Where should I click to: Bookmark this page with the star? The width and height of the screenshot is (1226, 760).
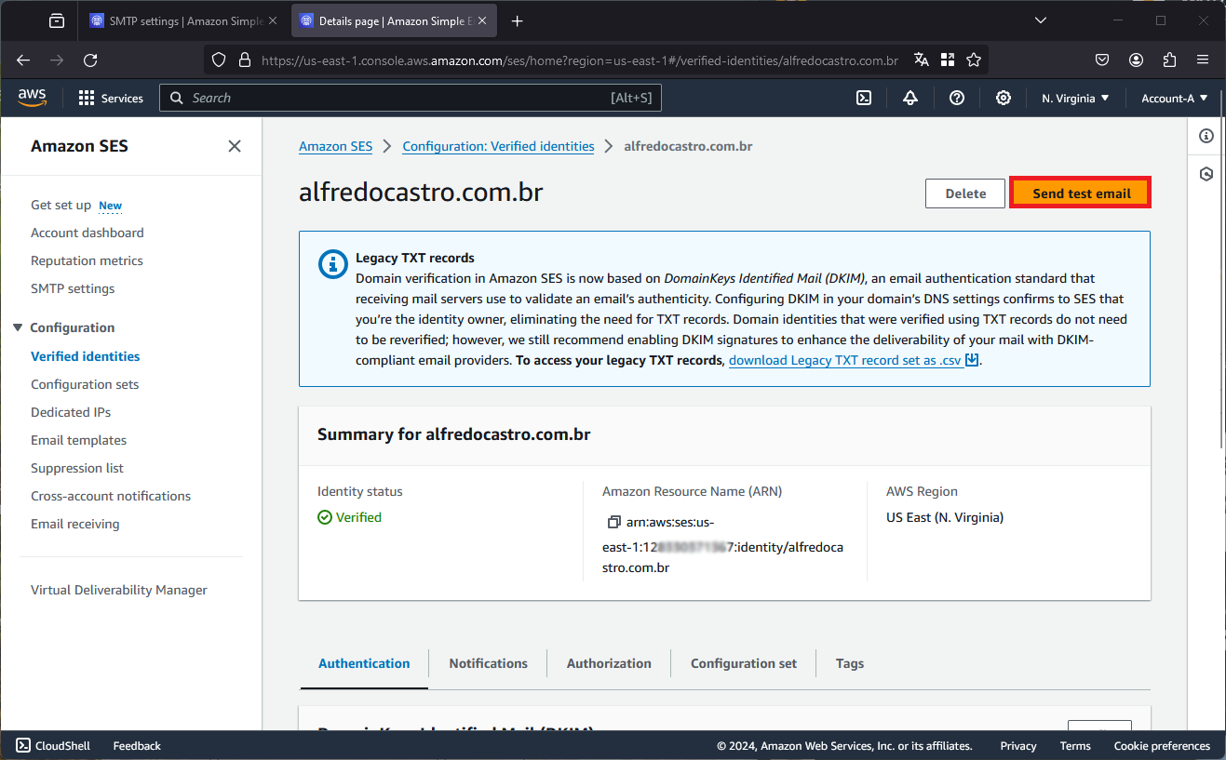(x=974, y=60)
